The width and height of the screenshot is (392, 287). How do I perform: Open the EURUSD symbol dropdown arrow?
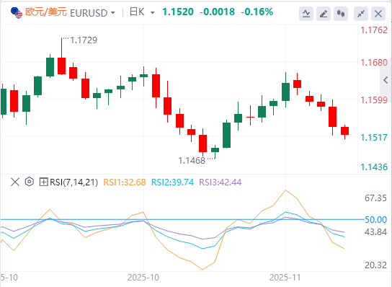coord(112,12)
